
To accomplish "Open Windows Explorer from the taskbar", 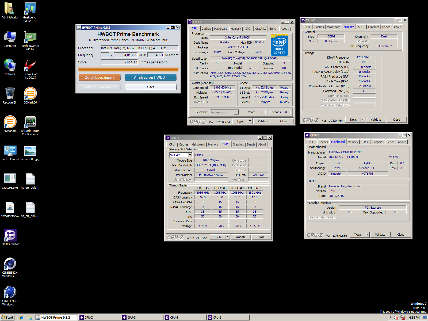I will coord(30,318).
